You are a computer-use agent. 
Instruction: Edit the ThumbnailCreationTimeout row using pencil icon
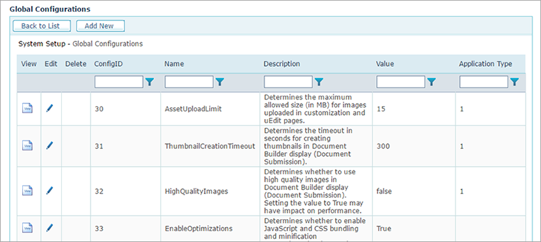(50, 145)
